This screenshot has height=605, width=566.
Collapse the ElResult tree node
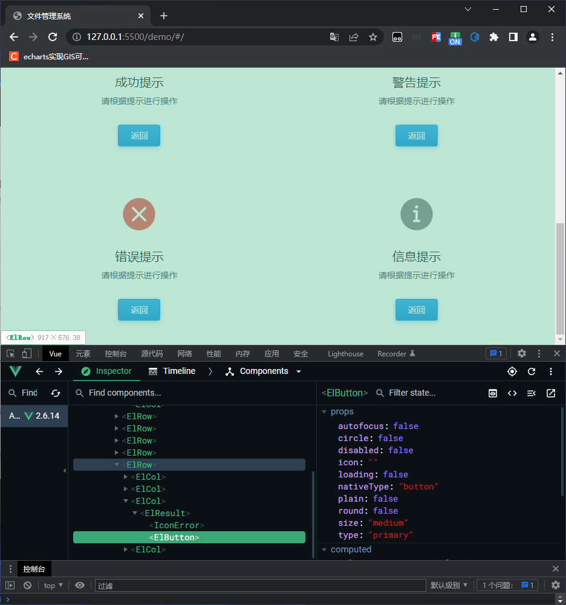(x=135, y=513)
